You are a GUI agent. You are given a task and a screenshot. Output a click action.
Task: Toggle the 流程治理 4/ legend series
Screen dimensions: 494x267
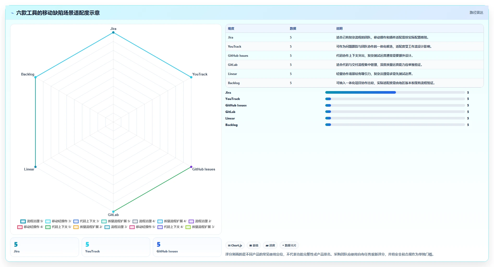point(144,221)
